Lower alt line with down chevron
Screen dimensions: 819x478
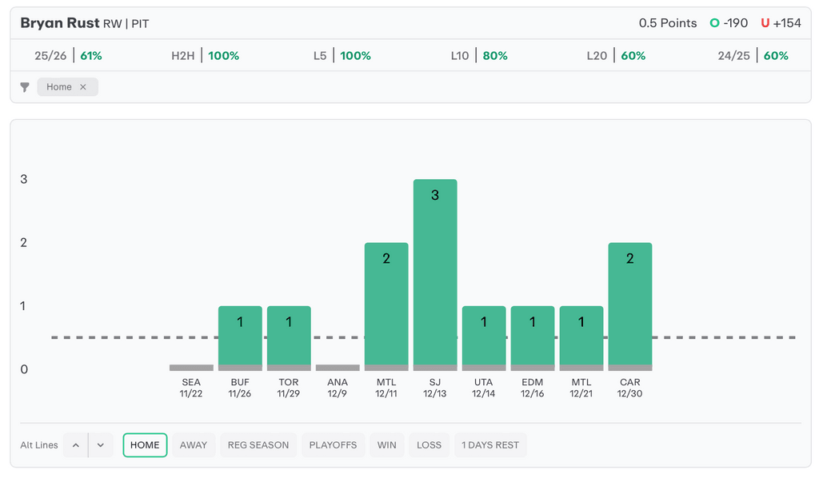(101, 445)
